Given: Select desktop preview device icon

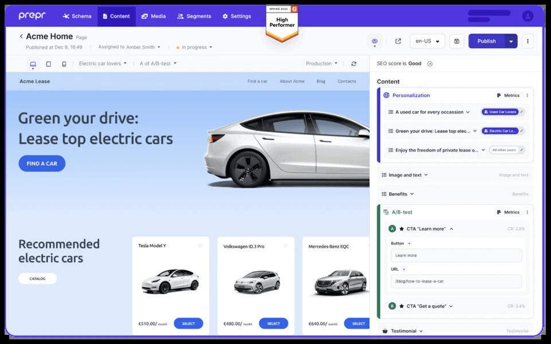Looking at the screenshot, I should [33, 64].
